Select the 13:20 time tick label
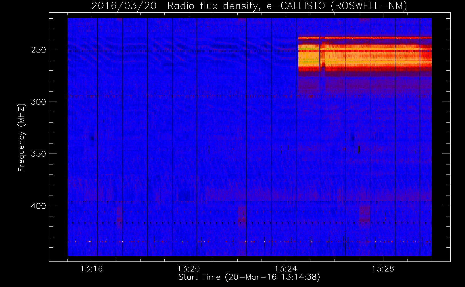465x287 pixels. click(189, 269)
